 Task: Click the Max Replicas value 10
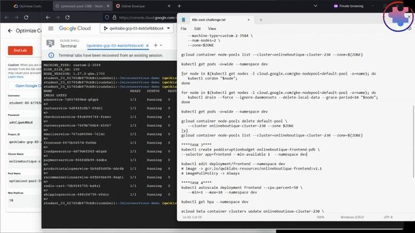25,200
